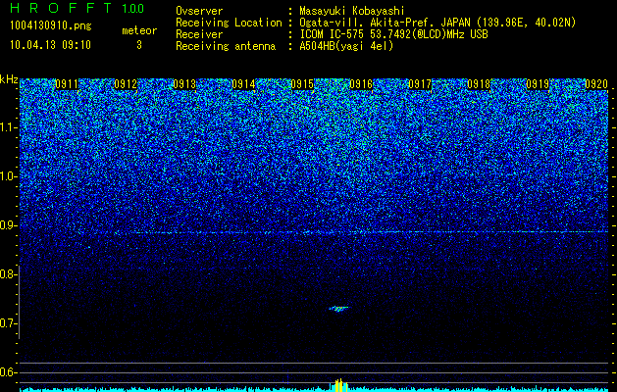Click the meteor echo blip in the spectrogram

(x=338, y=309)
